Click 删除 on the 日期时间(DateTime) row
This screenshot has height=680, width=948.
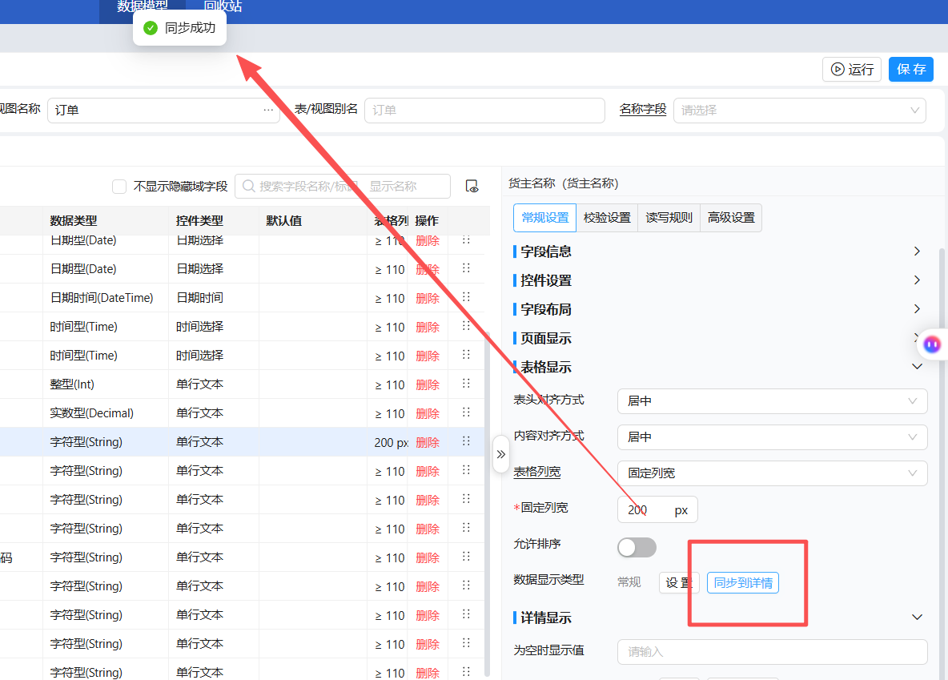(x=428, y=298)
